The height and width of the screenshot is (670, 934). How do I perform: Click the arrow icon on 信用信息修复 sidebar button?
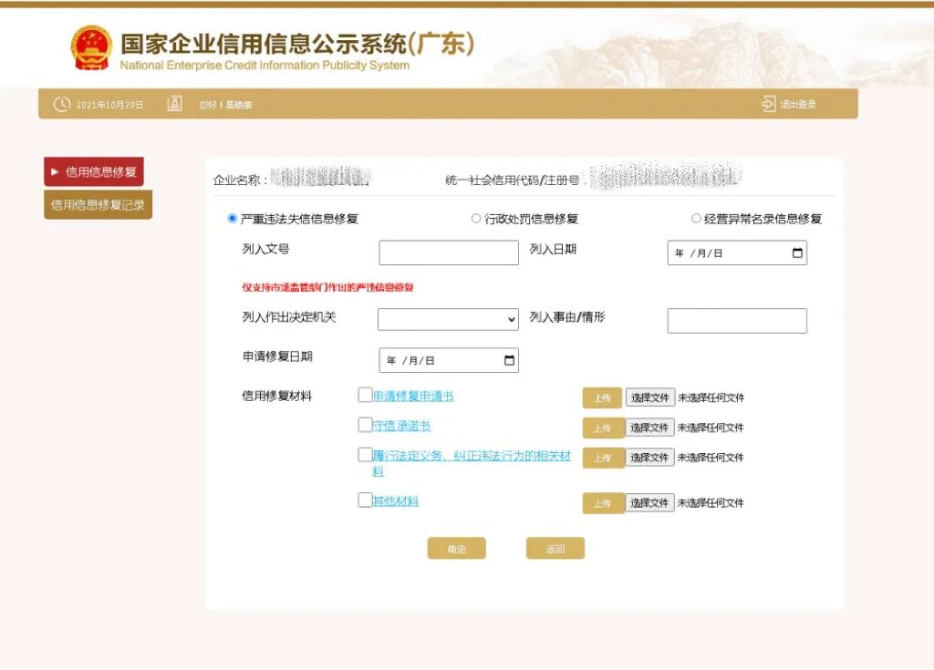(x=55, y=171)
